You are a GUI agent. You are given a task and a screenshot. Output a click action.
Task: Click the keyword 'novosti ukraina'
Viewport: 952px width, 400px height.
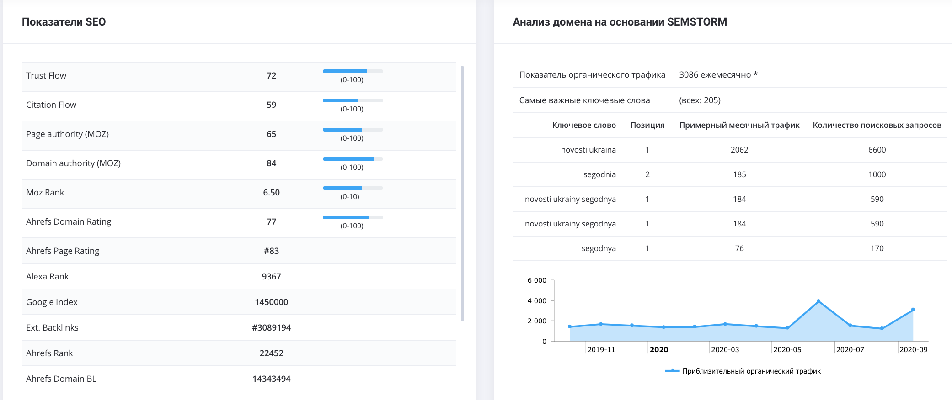(588, 150)
